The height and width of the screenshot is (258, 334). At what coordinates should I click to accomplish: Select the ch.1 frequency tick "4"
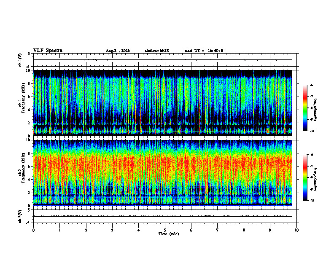click(x=30, y=110)
